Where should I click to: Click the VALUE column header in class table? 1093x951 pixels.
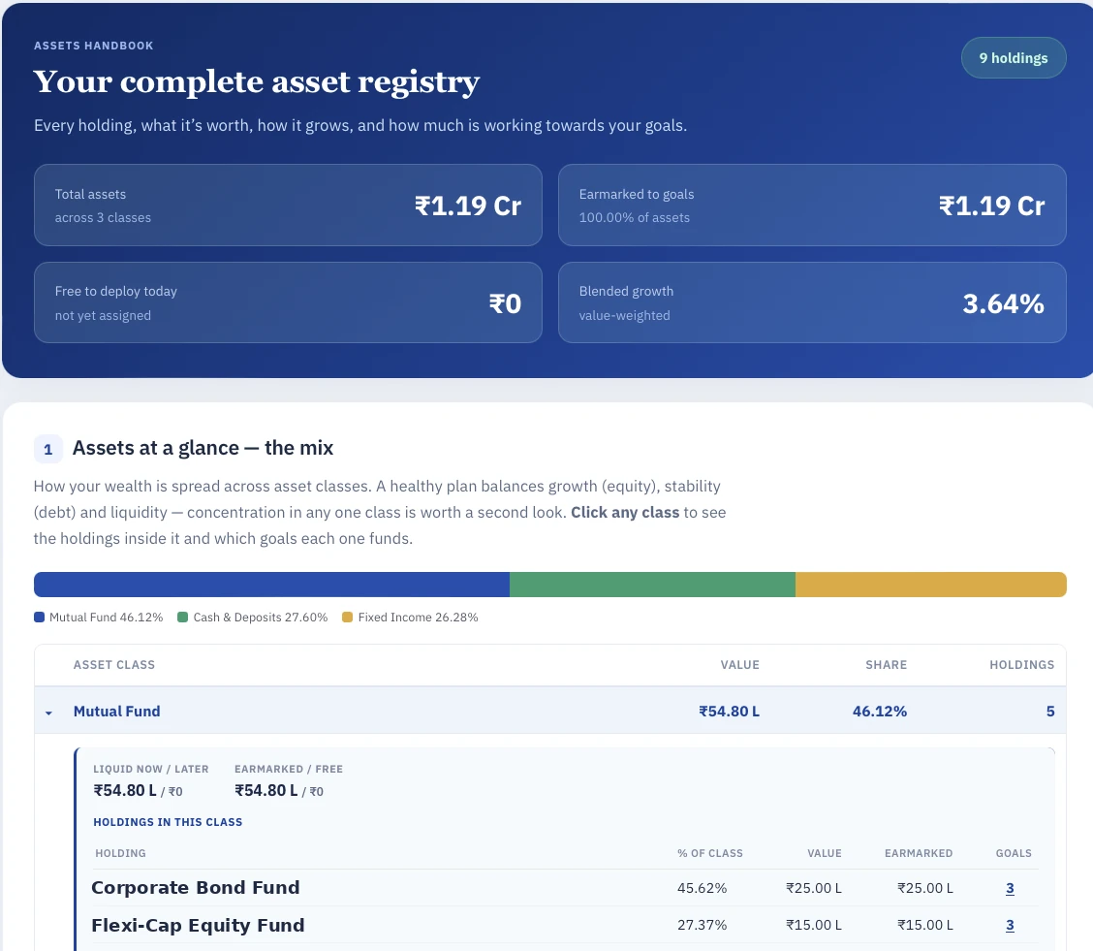point(739,664)
